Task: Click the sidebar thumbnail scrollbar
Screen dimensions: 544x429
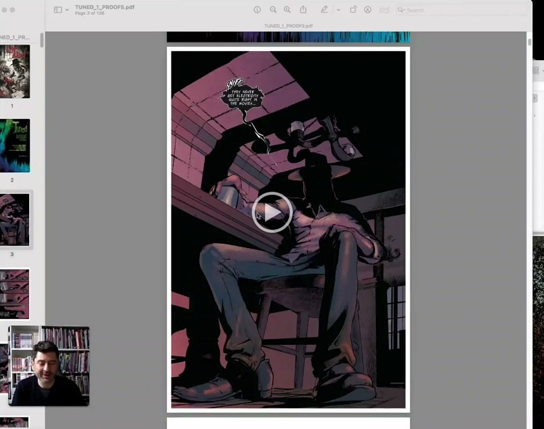Action: click(x=42, y=40)
